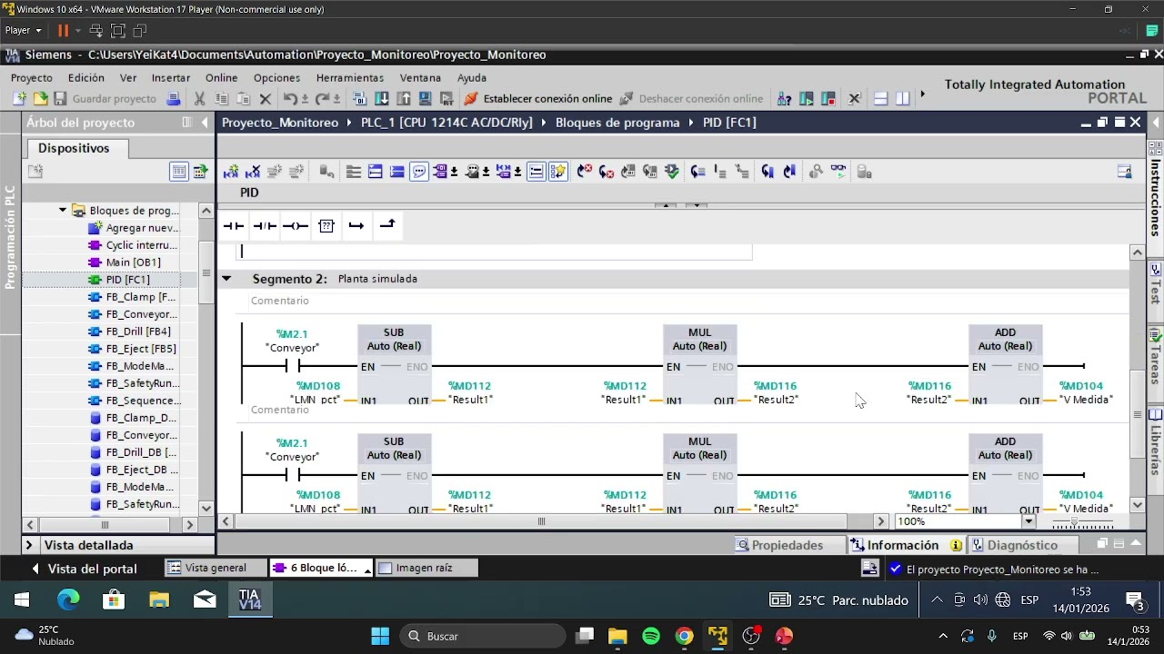Insert a normally closed contact
The height and width of the screenshot is (654, 1164).
coord(265,225)
